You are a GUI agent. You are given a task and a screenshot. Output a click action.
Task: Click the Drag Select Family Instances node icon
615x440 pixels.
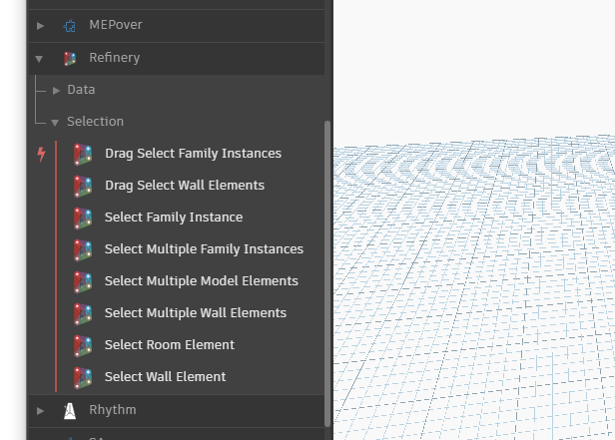[x=83, y=154]
